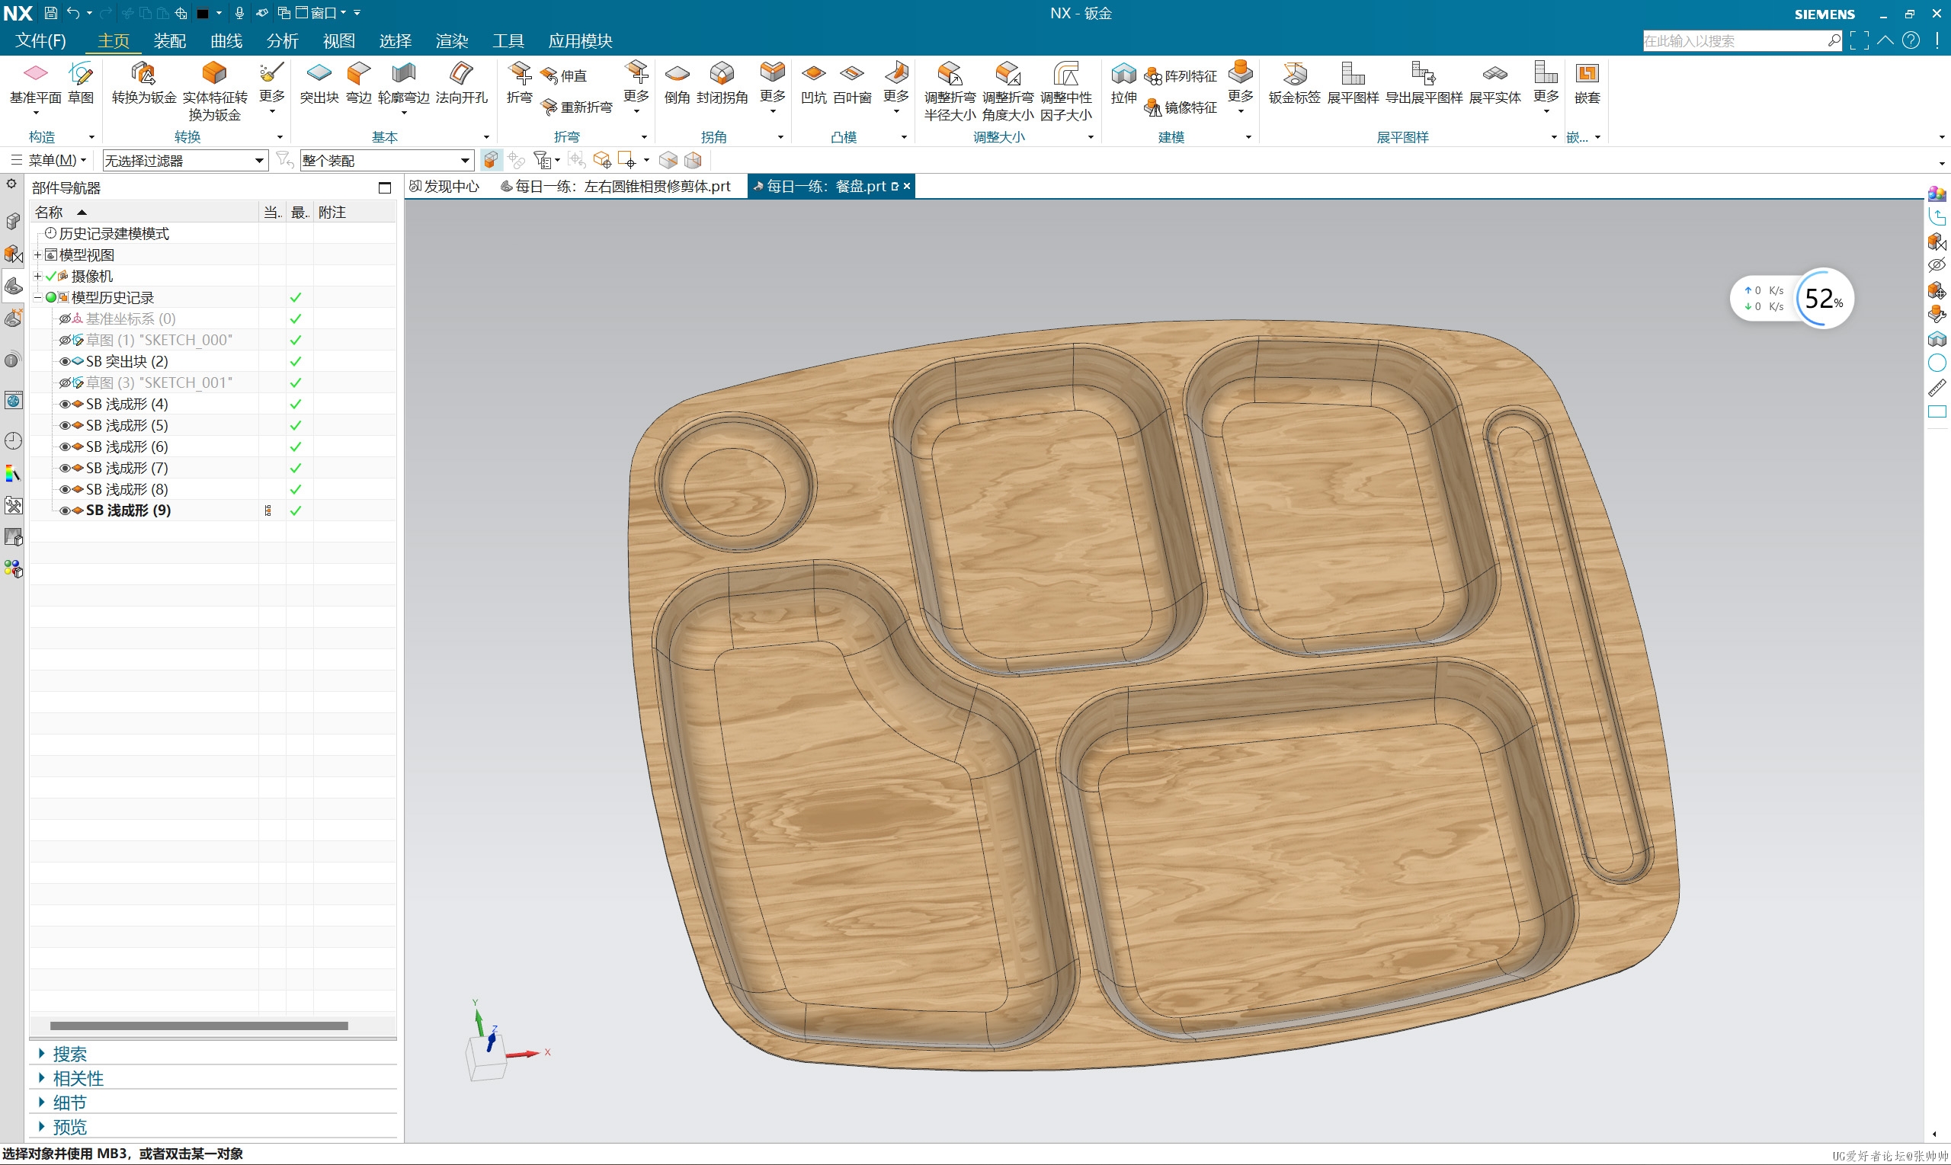Select the 突出块 (Tab) tool

(x=319, y=83)
